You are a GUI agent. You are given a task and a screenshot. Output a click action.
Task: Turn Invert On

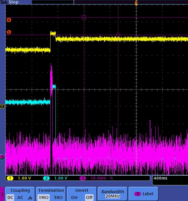tap(74, 197)
